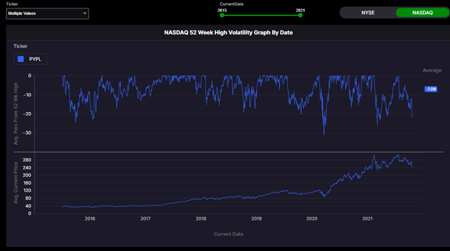Switch to the NYSE exchange
The height and width of the screenshot is (251, 450).
(368, 12)
